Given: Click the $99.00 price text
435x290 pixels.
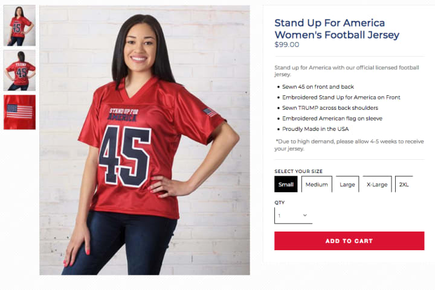Looking at the screenshot, I should pos(287,45).
